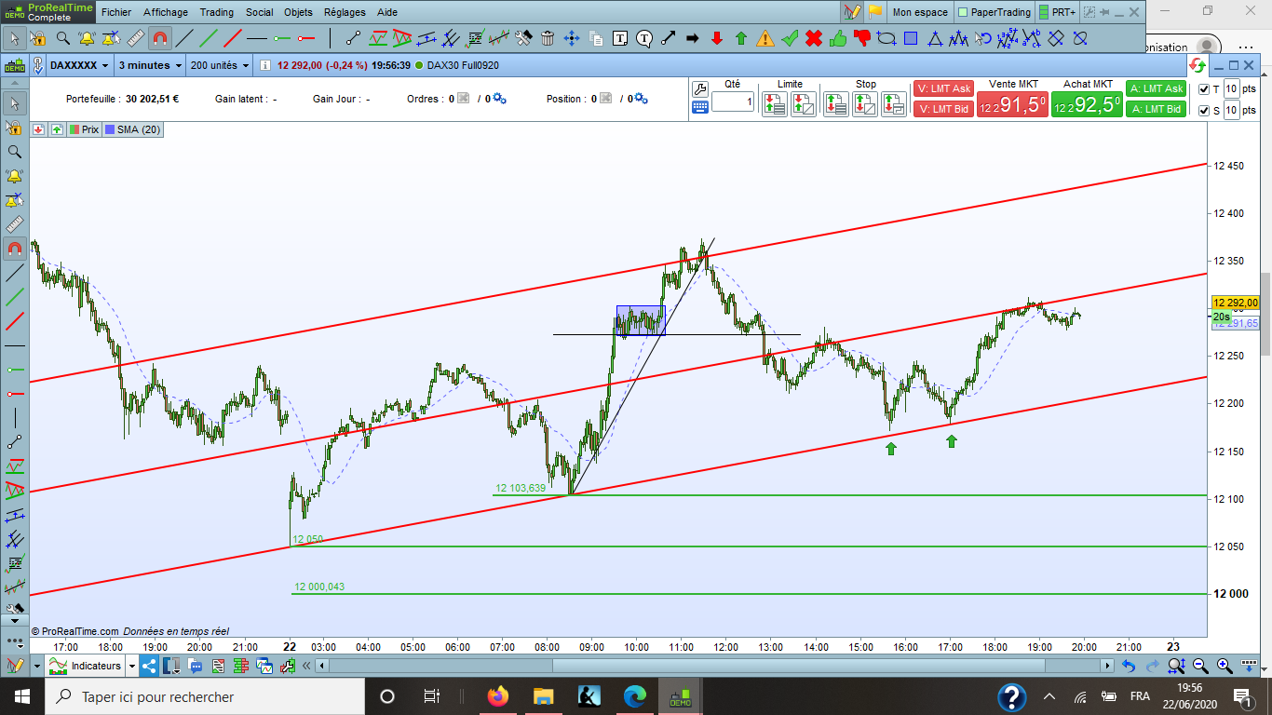This screenshot has height=715, width=1272.
Task: Toggle the SMA (20) indicator label
Action: click(x=133, y=130)
